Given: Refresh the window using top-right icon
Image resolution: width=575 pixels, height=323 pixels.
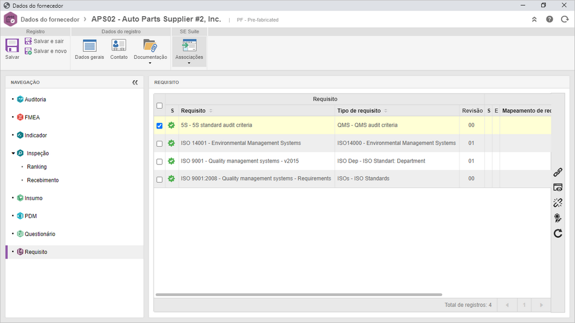Looking at the screenshot, I should (x=564, y=20).
